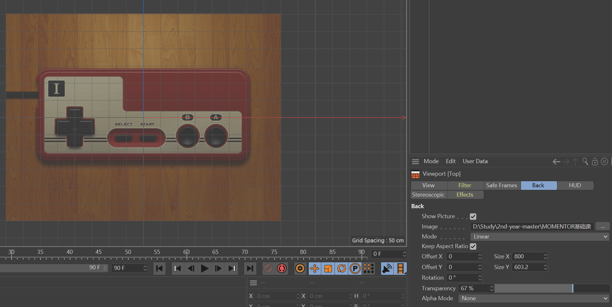Click the Image file path field
The width and height of the screenshot is (612, 307).
[x=532, y=227]
